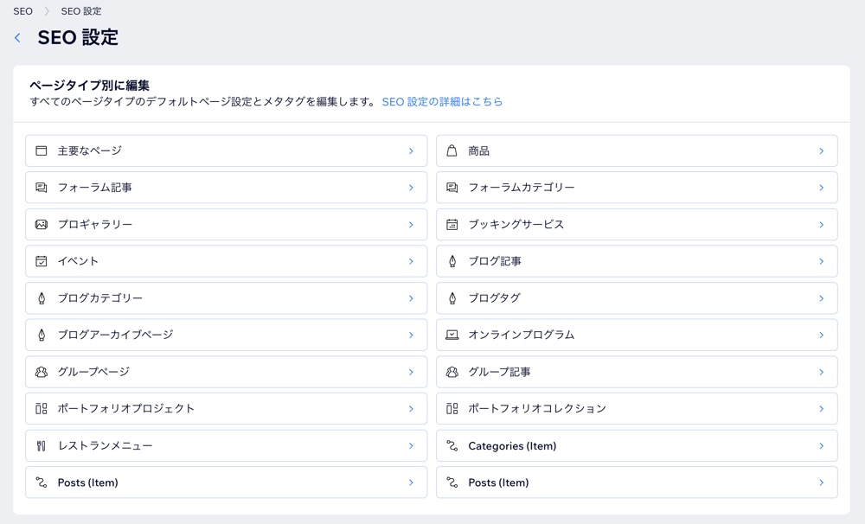Click the ポートフォリオコレクション label
Viewport: 865px width, 524px height.
[x=537, y=409]
